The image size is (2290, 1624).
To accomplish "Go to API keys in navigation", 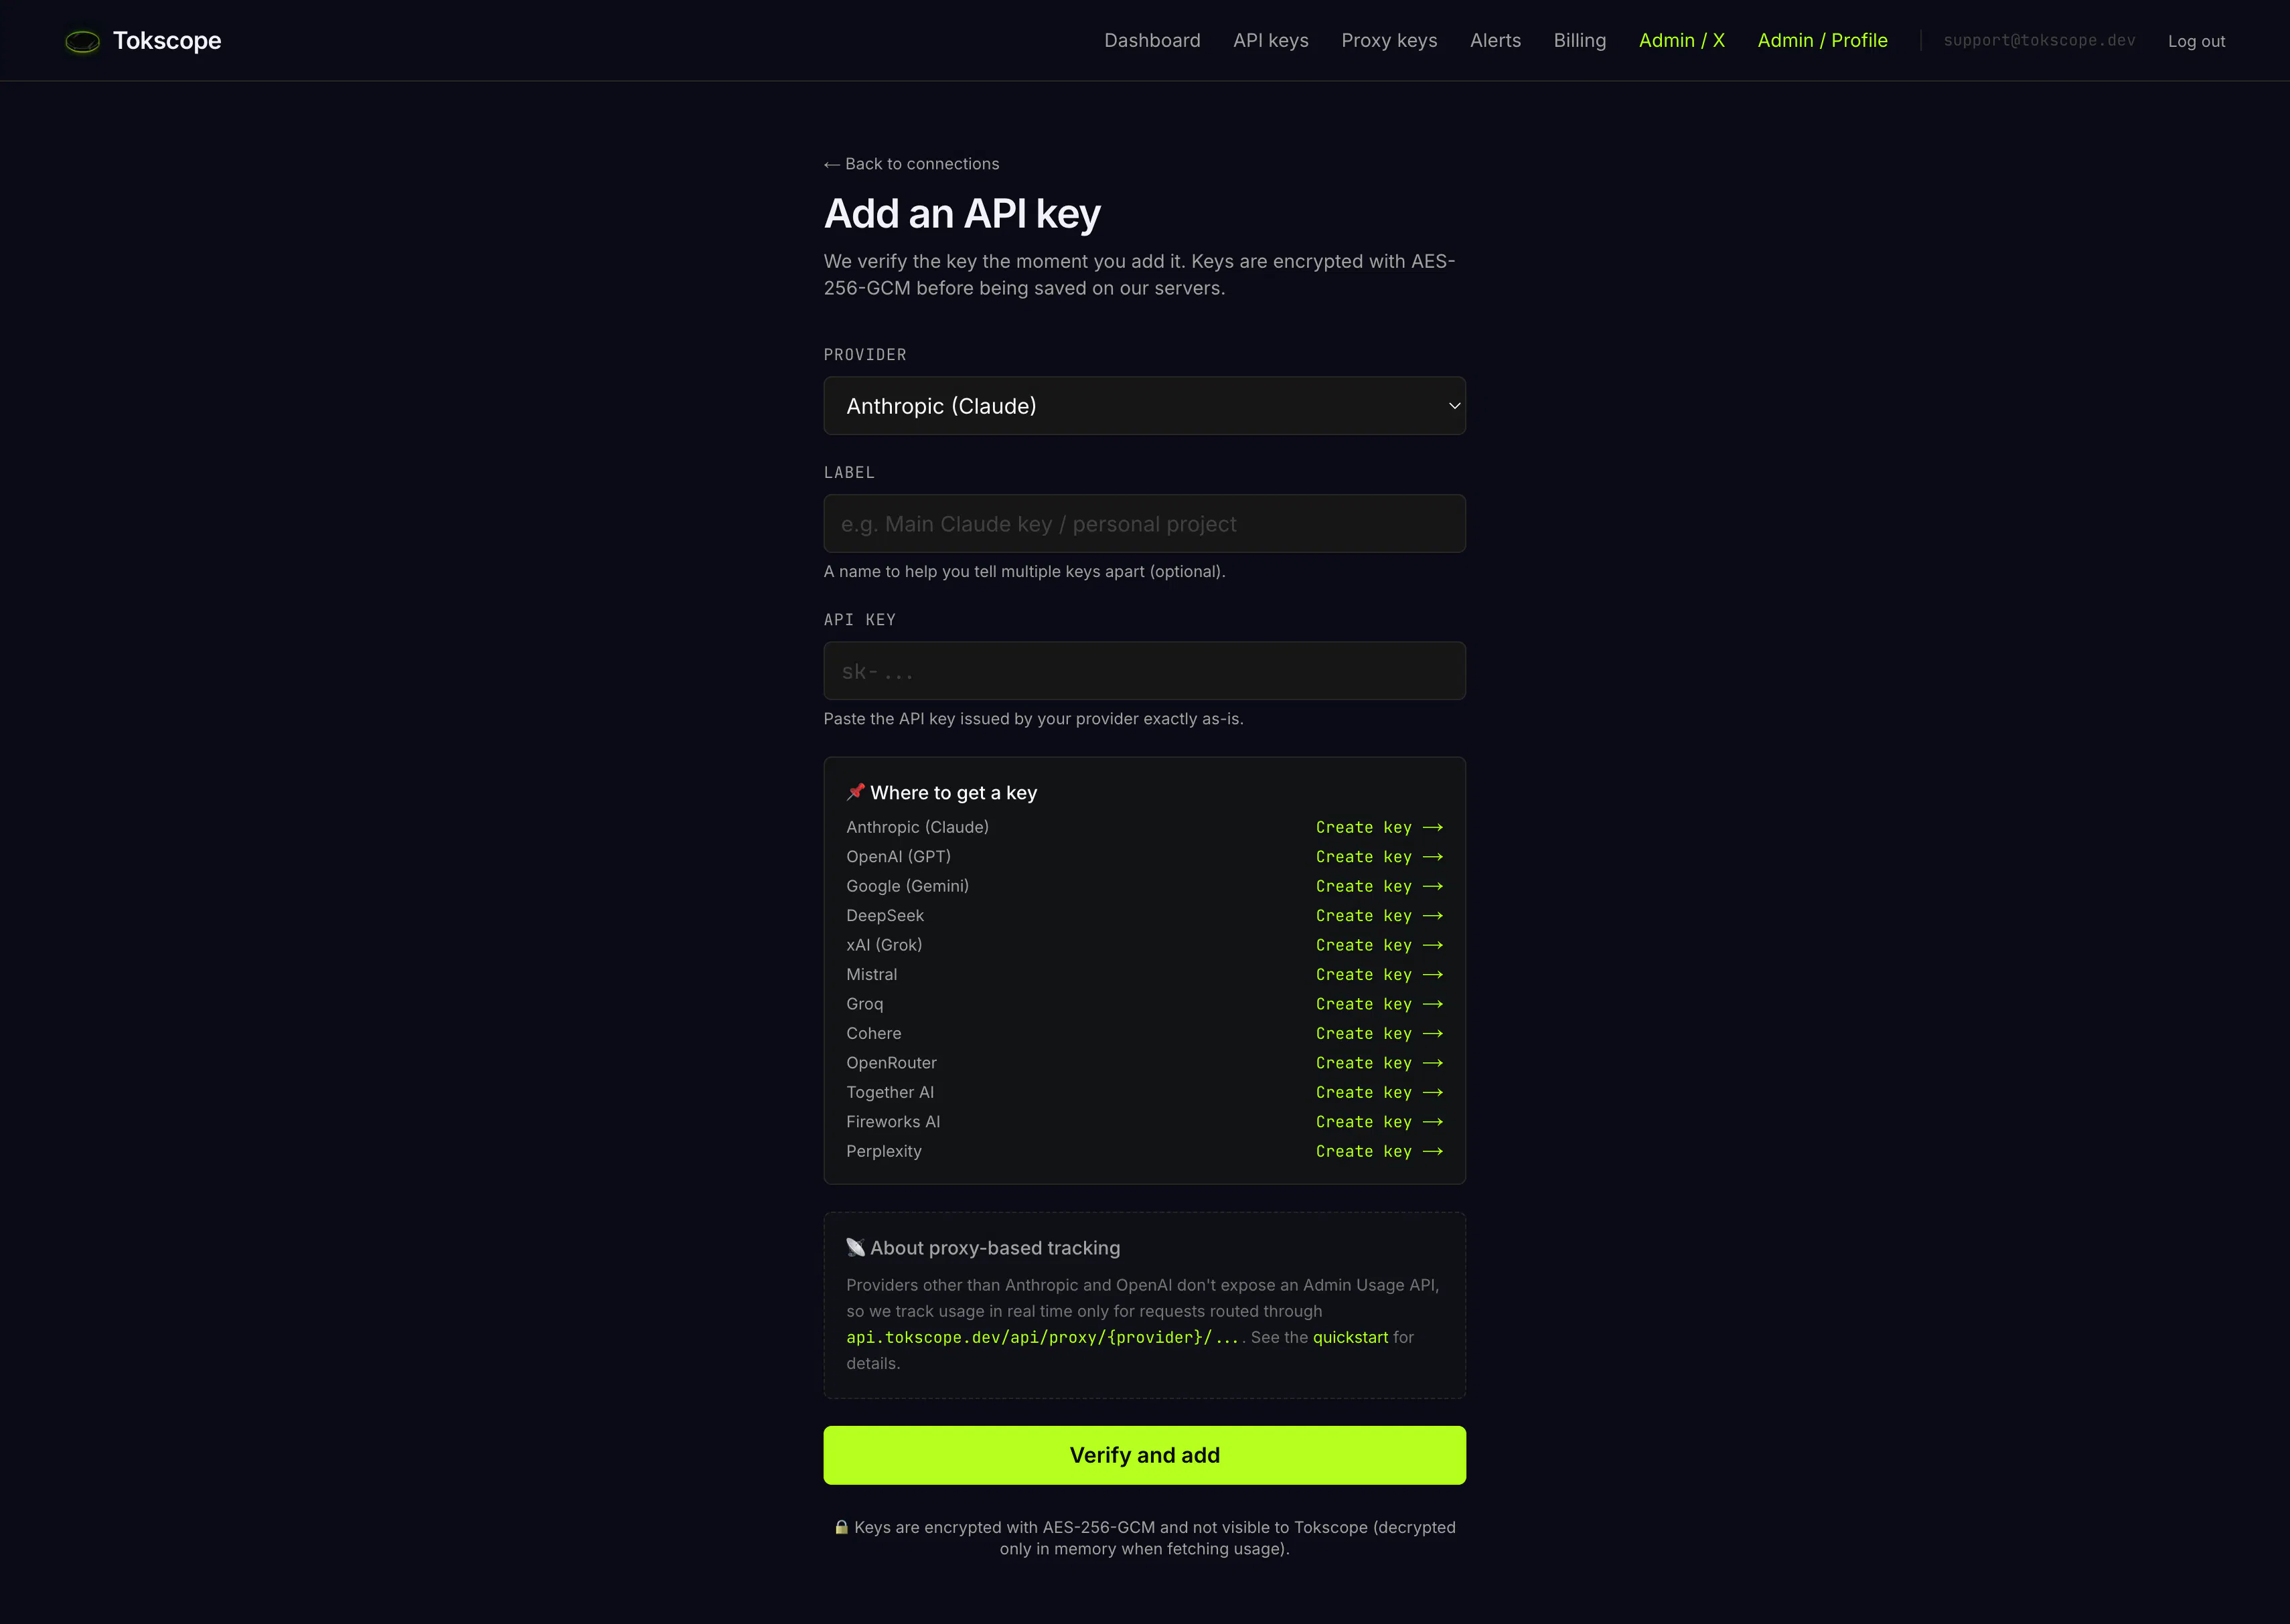I will point(1271,41).
